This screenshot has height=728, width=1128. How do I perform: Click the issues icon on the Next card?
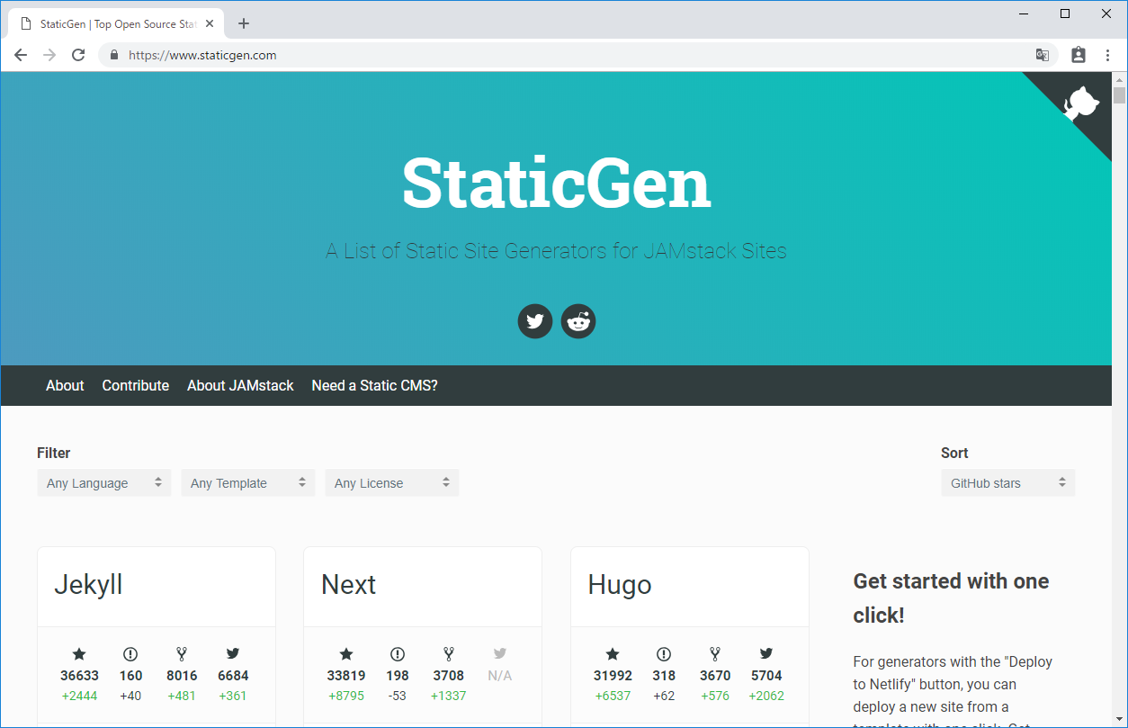coord(398,654)
